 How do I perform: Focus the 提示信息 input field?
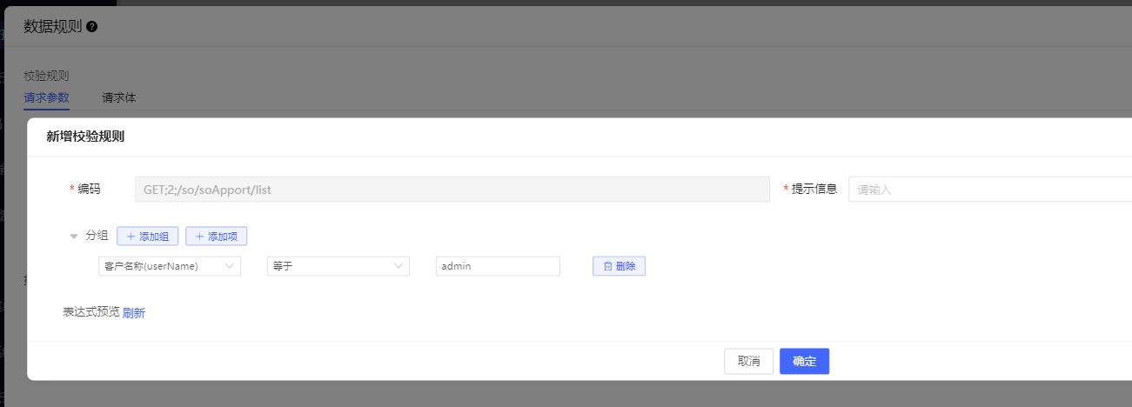tap(990, 189)
